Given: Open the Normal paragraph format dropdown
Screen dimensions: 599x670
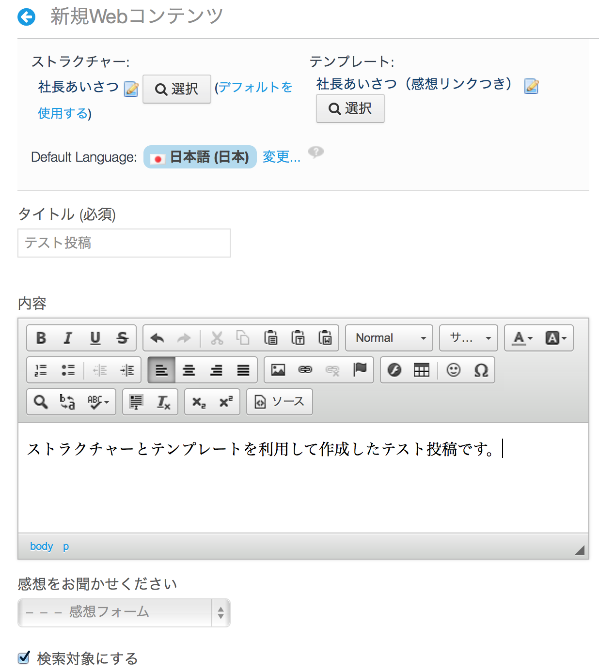Looking at the screenshot, I should coord(389,338).
